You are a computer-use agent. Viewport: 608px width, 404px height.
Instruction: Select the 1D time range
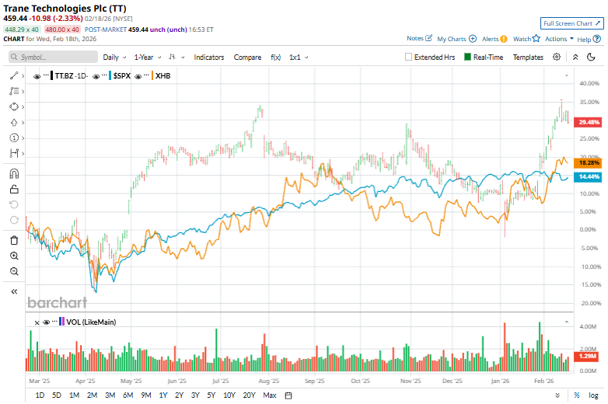[x=40, y=395]
